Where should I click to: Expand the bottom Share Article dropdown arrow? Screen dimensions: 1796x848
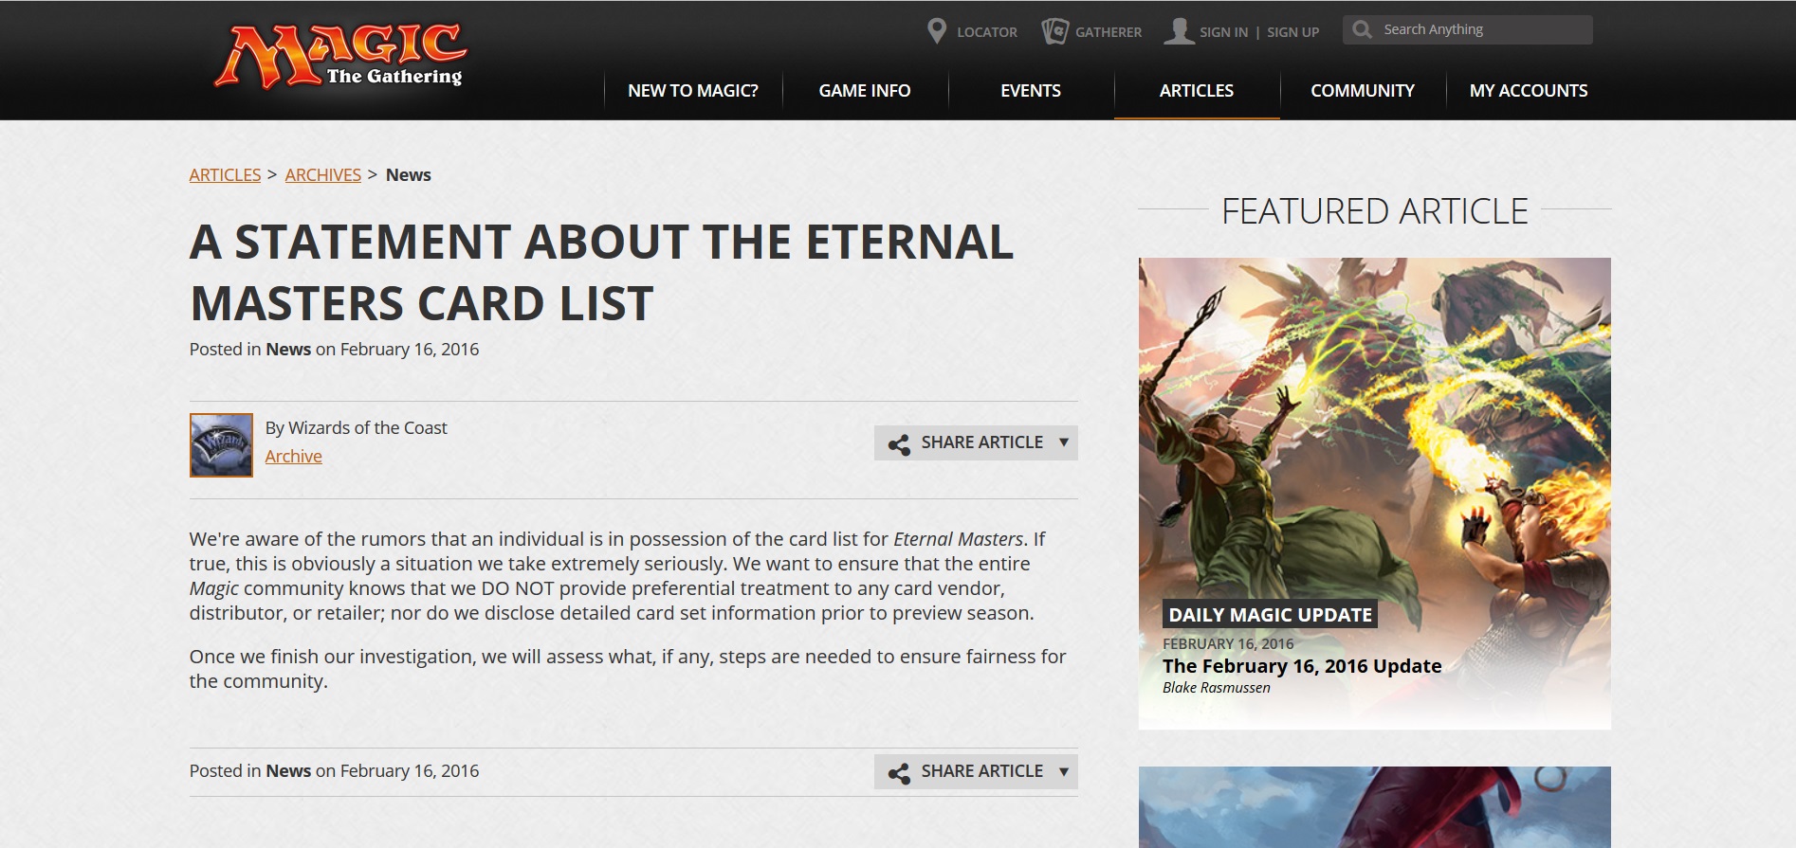[1064, 771]
